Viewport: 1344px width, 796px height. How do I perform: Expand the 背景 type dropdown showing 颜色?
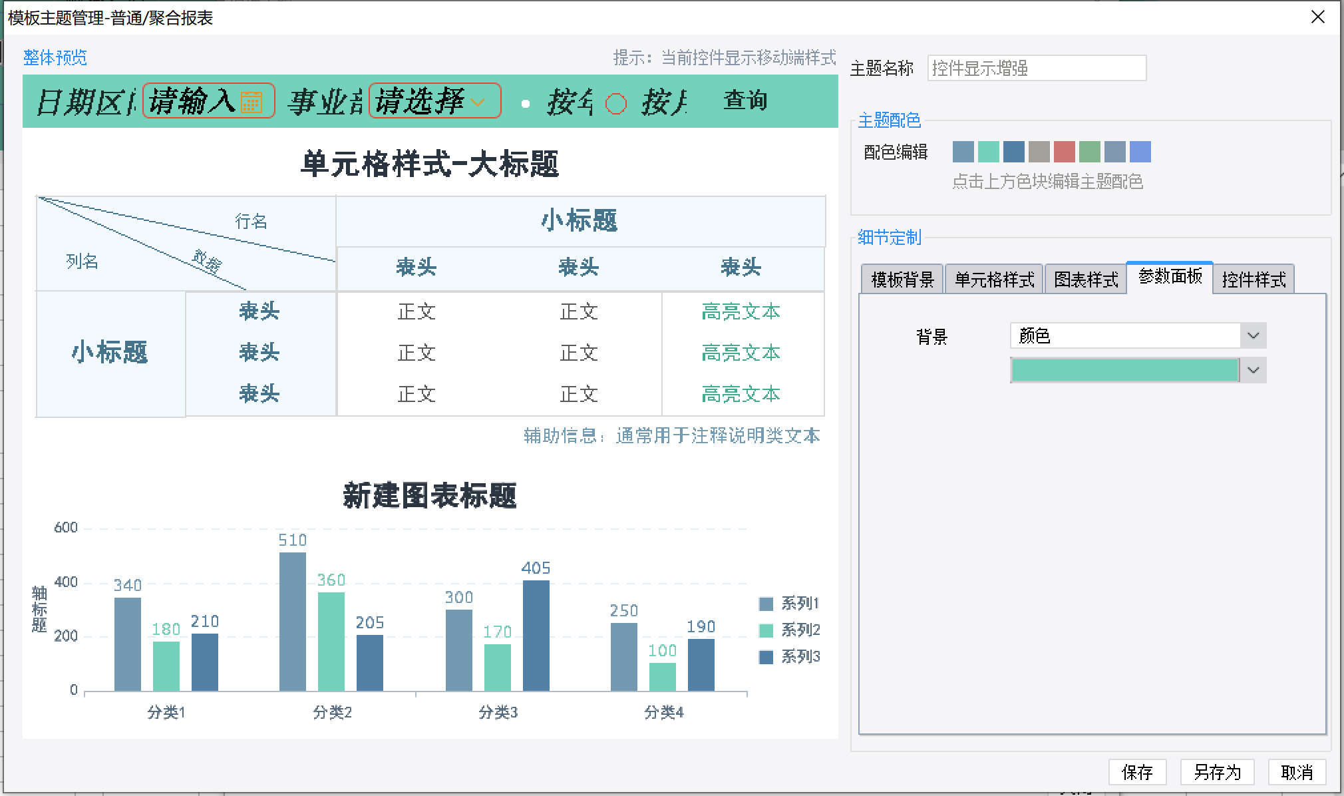pyautogui.click(x=1253, y=335)
